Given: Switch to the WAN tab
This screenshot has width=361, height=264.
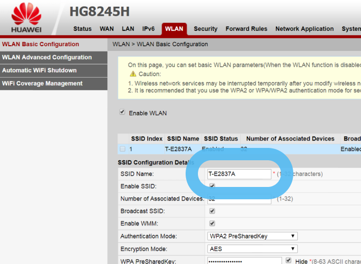Looking at the screenshot, I should (x=107, y=29).
